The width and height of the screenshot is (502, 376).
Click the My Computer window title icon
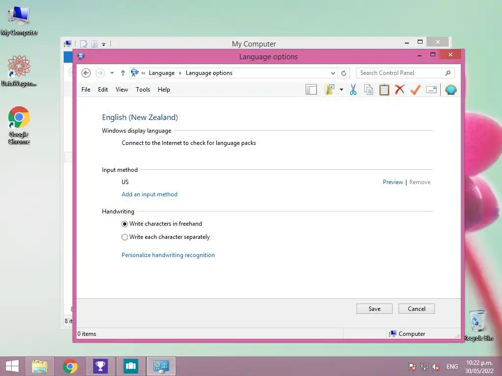[x=68, y=44]
